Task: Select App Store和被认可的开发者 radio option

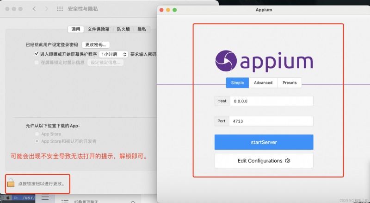Action: (x=37, y=141)
